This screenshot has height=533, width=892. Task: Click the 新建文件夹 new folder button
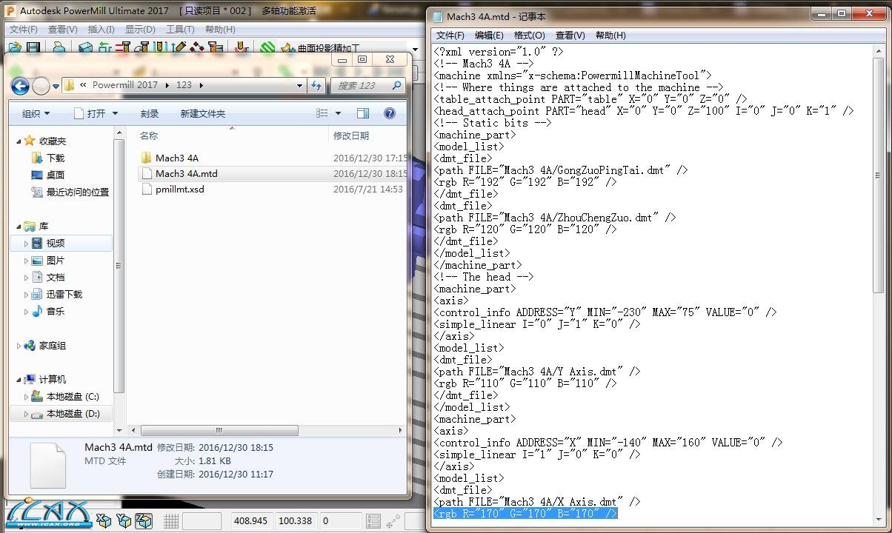[x=203, y=113]
